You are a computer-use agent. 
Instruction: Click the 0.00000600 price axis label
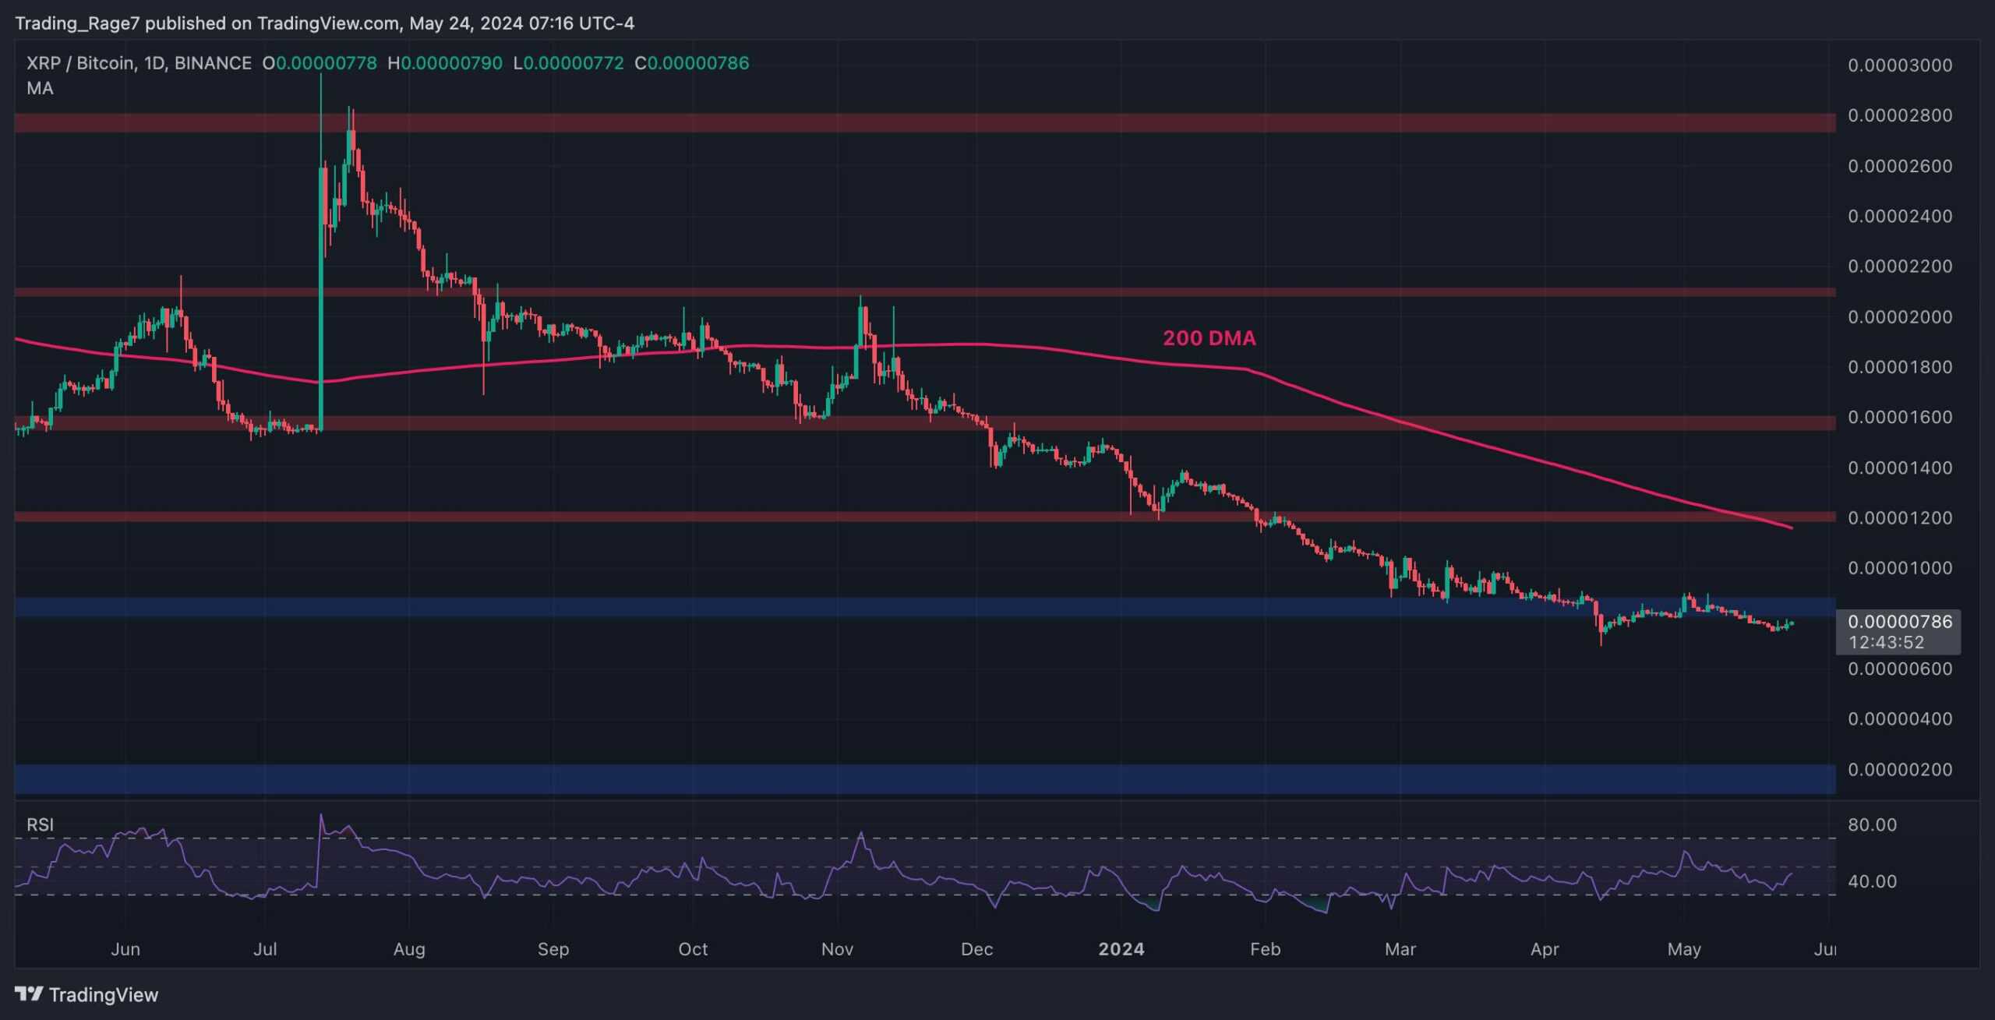[x=1900, y=669]
